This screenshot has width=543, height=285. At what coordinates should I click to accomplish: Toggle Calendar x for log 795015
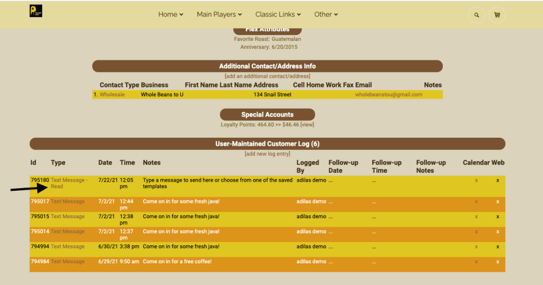tap(476, 217)
